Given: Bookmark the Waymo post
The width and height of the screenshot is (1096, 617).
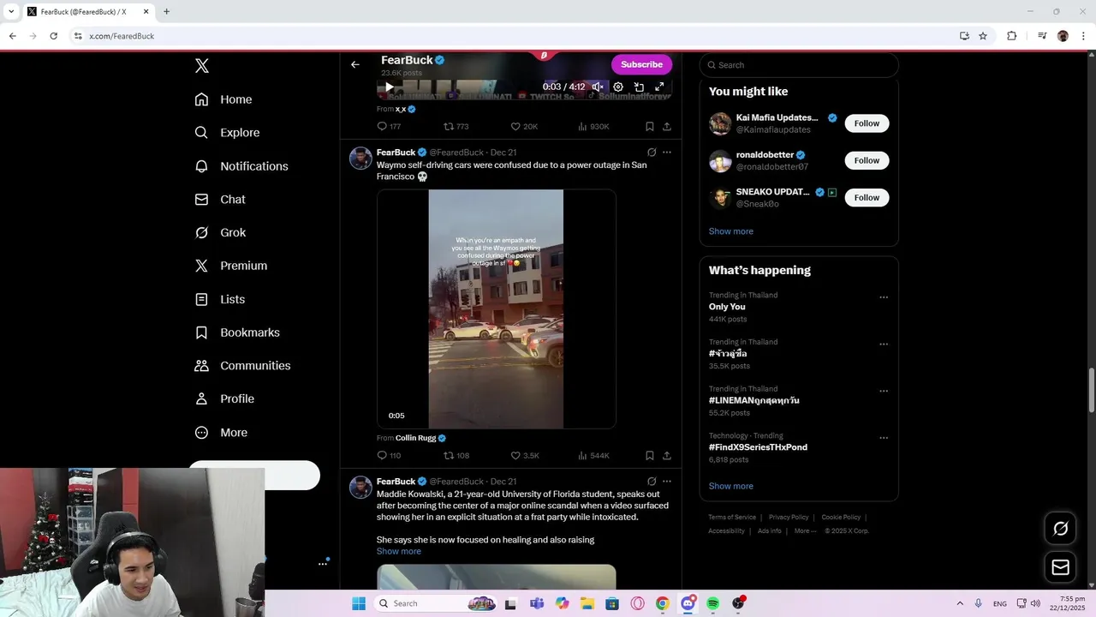Looking at the screenshot, I should [650, 456].
